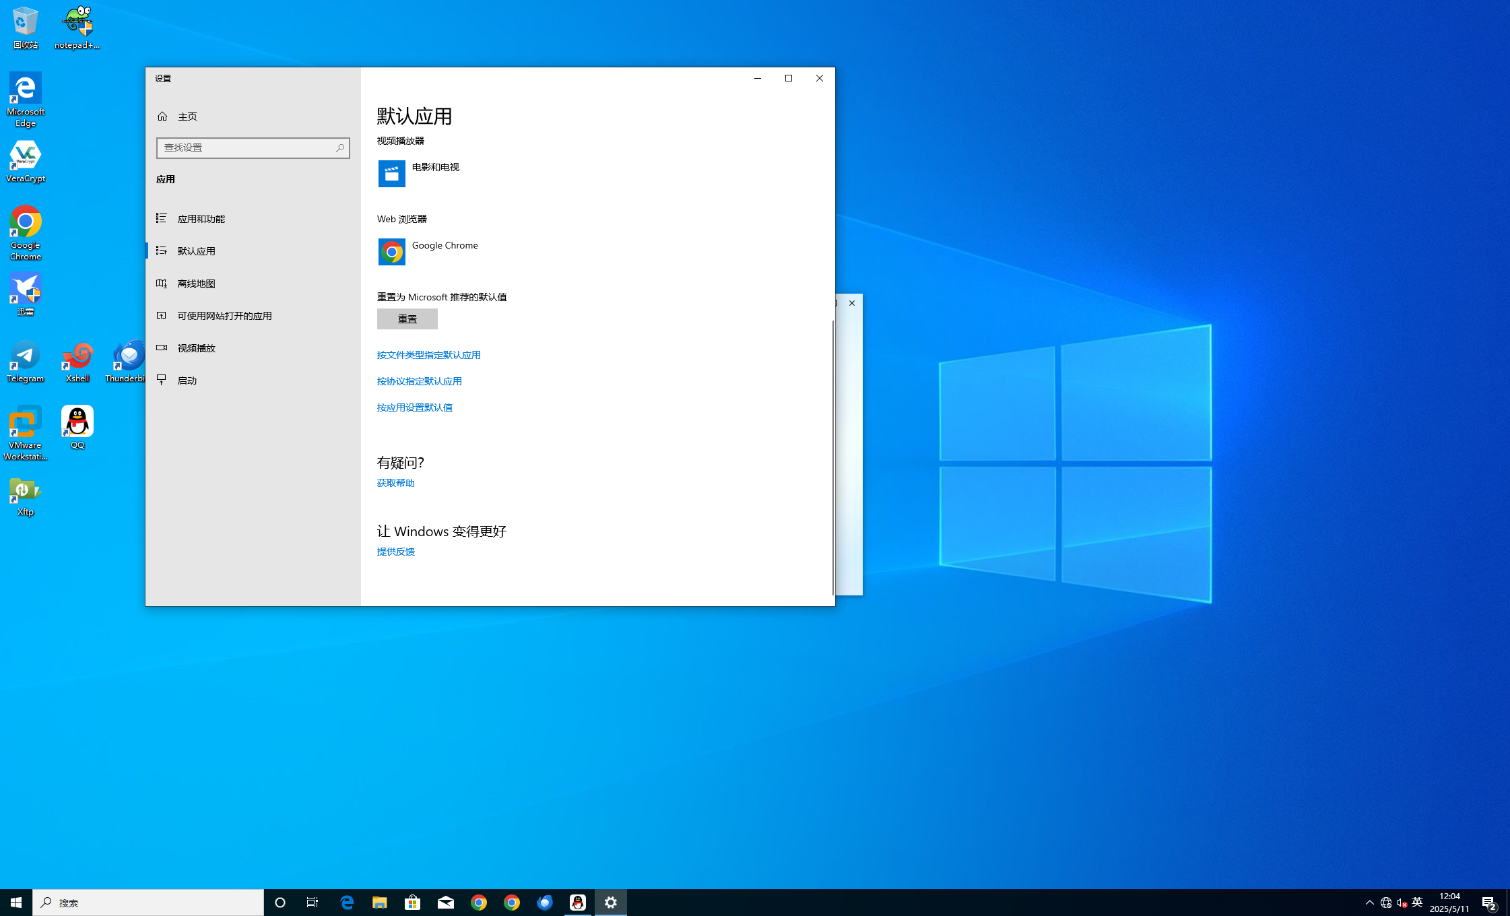The height and width of the screenshot is (916, 1510).
Task: Open the Thunderbird desktop shortcut
Action: [126, 362]
